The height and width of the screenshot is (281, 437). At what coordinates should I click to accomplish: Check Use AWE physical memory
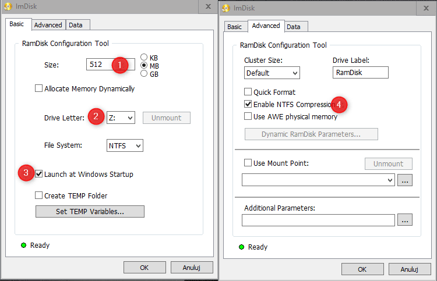click(248, 116)
